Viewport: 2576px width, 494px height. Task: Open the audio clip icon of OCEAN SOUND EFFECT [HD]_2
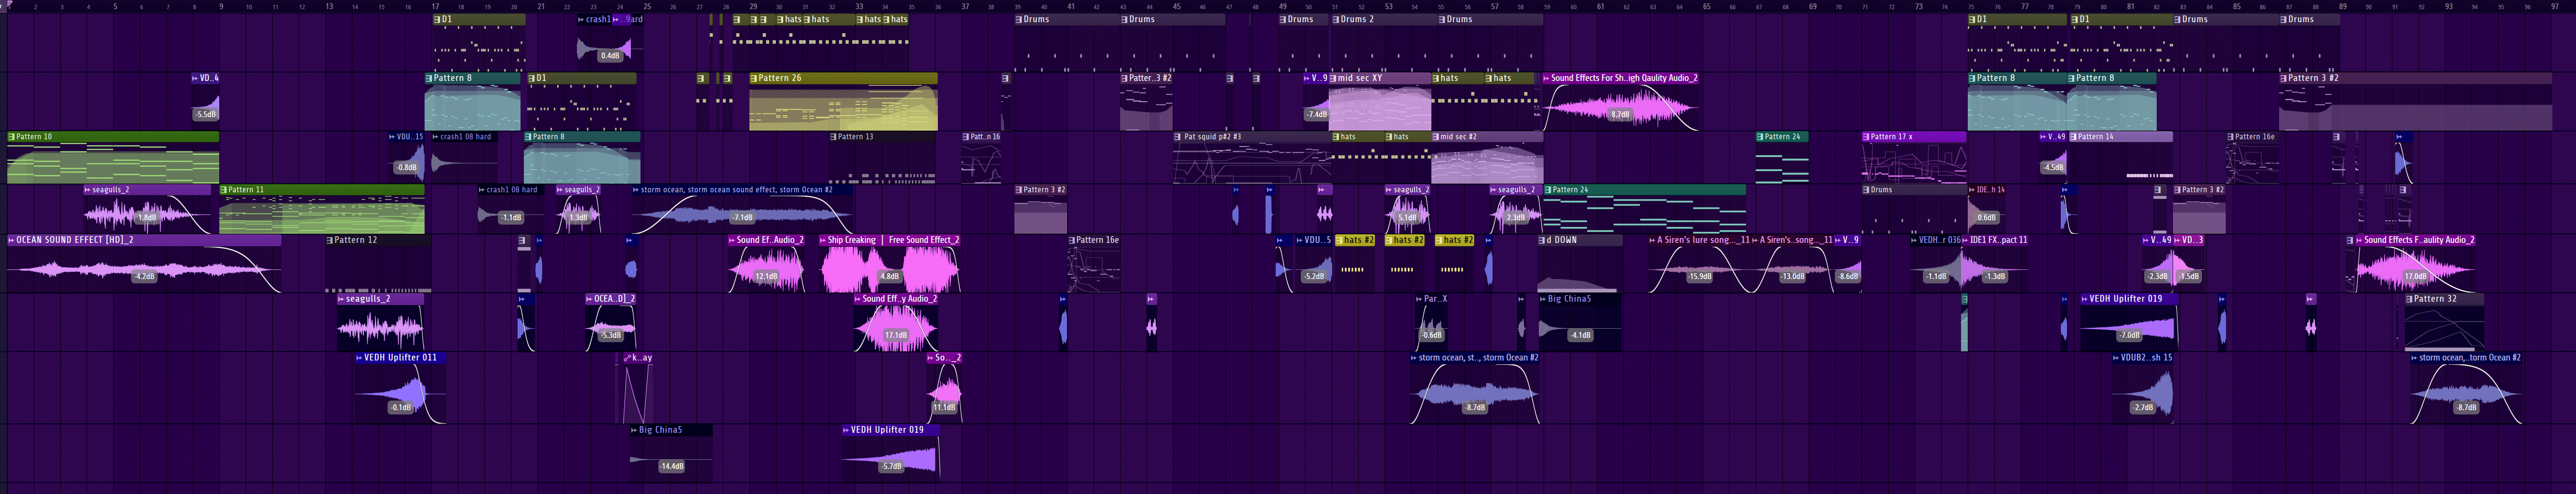click(11, 240)
